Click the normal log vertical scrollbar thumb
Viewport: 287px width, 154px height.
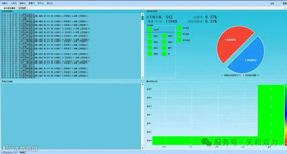pyautogui.click(x=143, y=18)
